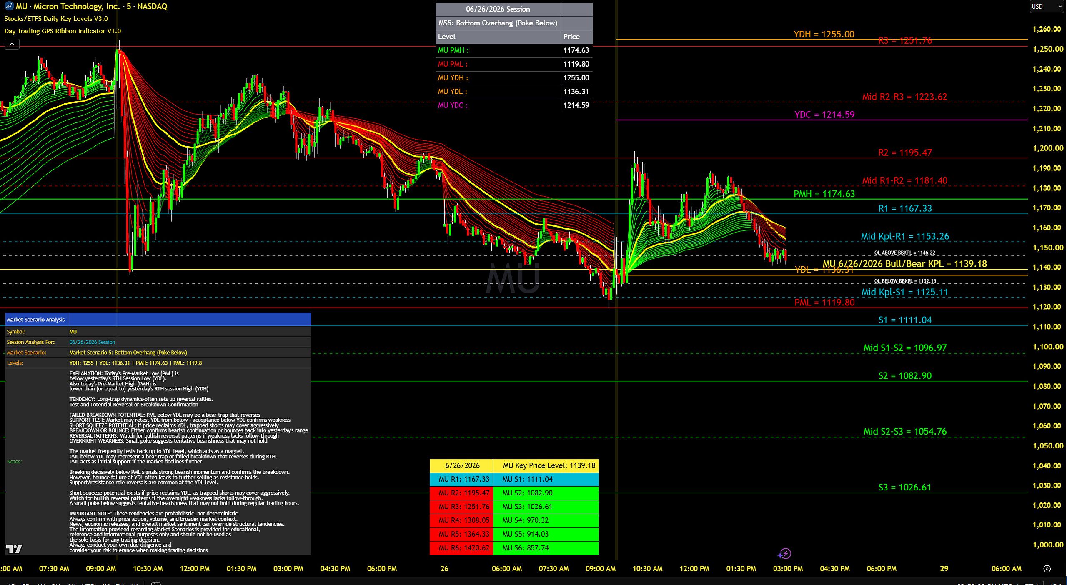This screenshot has height=585, width=1067.
Task: Click the MU Key Price Level: 1139.18 cell
Action: click(546, 465)
